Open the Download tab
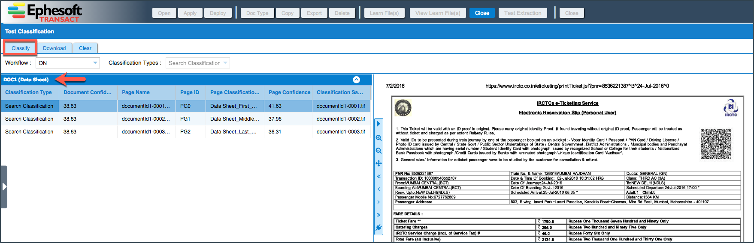This screenshot has height=243, width=754. pyautogui.click(x=55, y=48)
